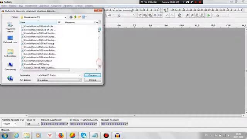Select the Конец radio button
Screen dimensions: 247x139
tap(71, 120)
